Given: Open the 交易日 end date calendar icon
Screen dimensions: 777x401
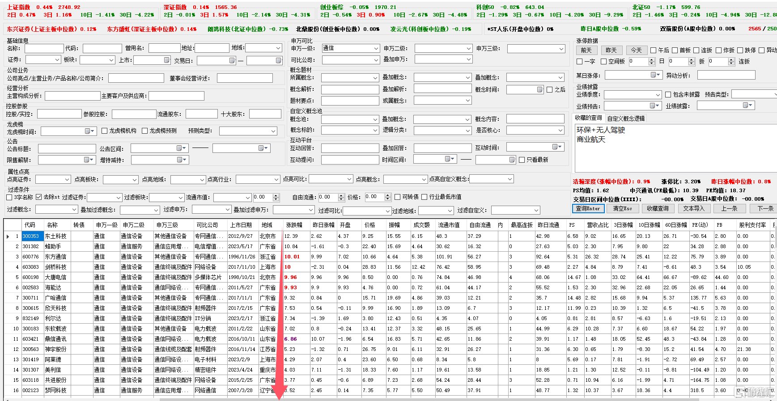Looking at the screenshot, I should coord(278,60).
